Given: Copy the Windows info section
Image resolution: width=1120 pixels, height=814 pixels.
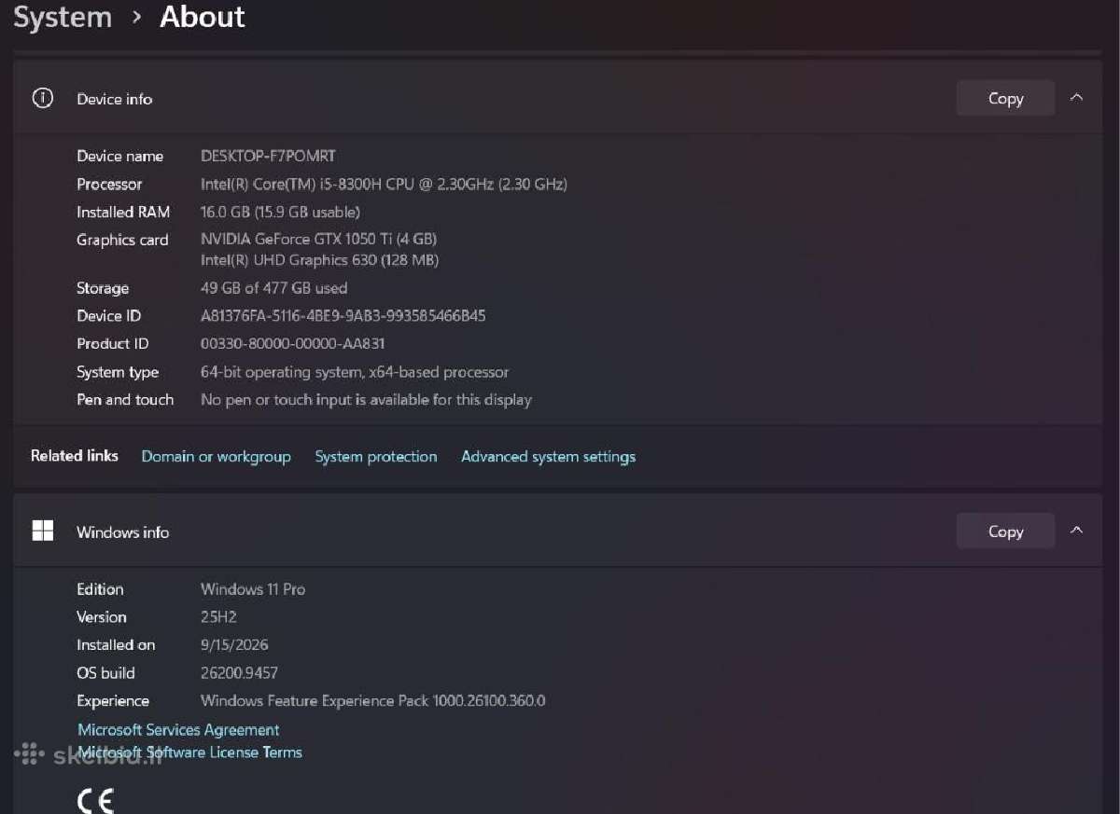Looking at the screenshot, I should 1005,531.
